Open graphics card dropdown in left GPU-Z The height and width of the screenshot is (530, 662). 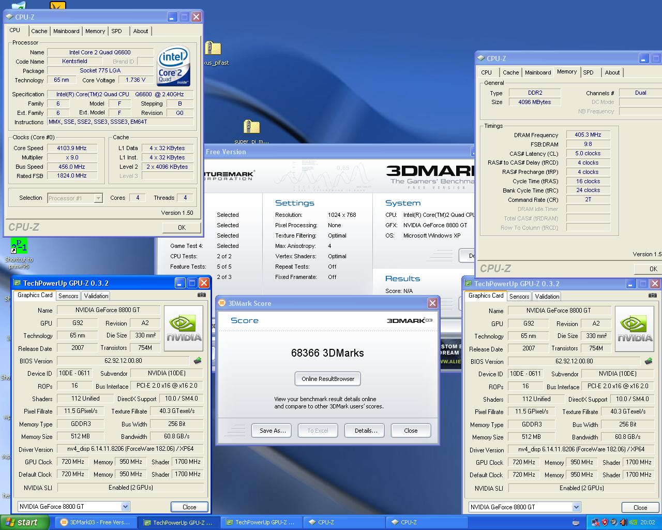125,507
